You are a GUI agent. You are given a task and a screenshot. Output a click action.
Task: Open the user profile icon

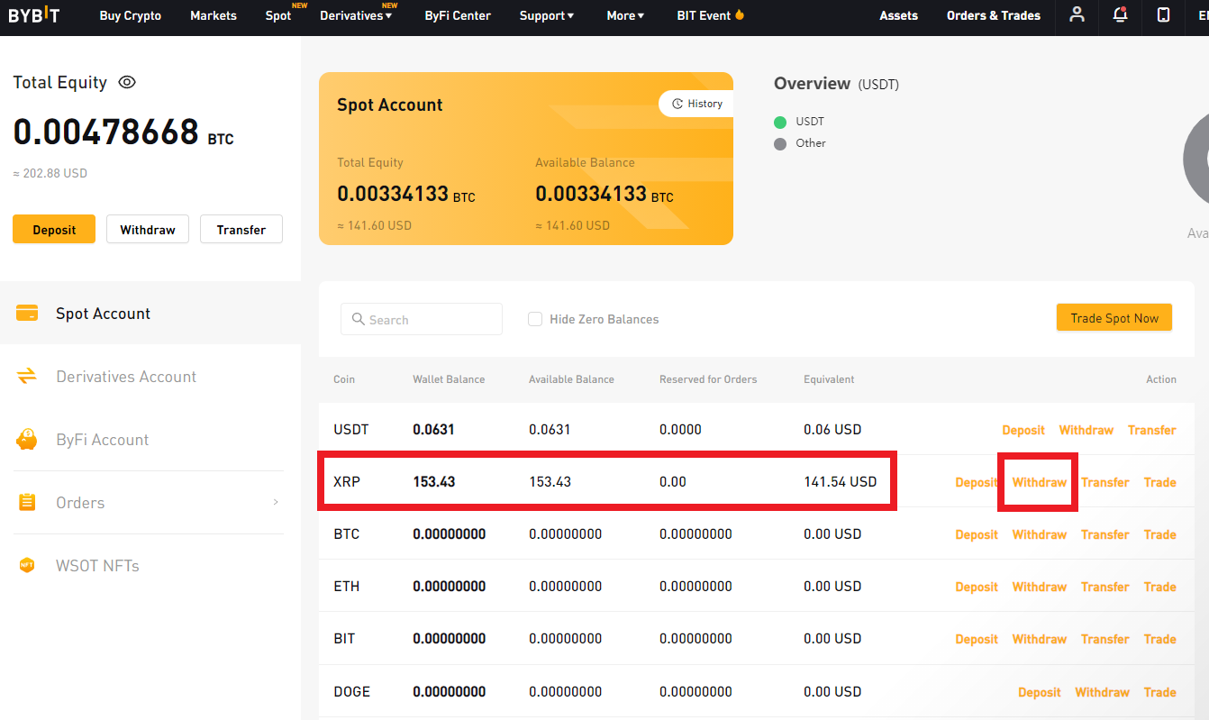coord(1077,14)
